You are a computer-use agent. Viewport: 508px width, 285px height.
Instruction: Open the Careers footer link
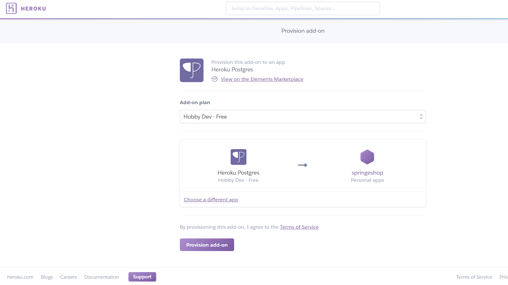click(x=68, y=277)
